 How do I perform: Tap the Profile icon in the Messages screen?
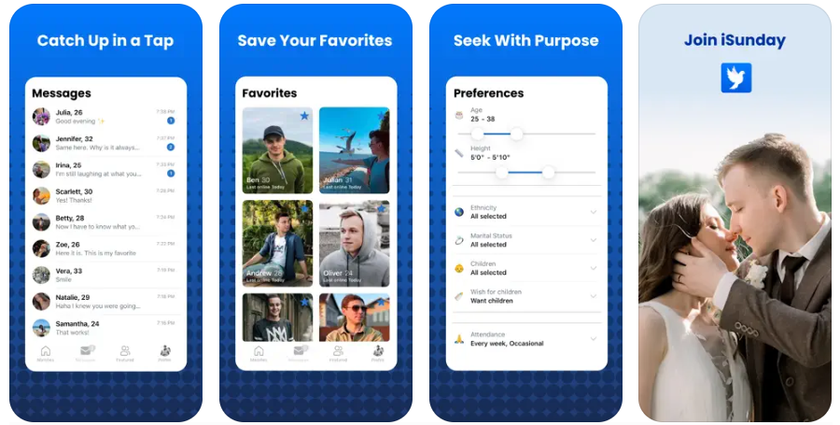(165, 354)
